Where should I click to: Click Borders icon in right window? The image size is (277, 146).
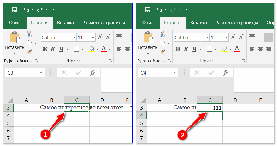(x=209, y=49)
